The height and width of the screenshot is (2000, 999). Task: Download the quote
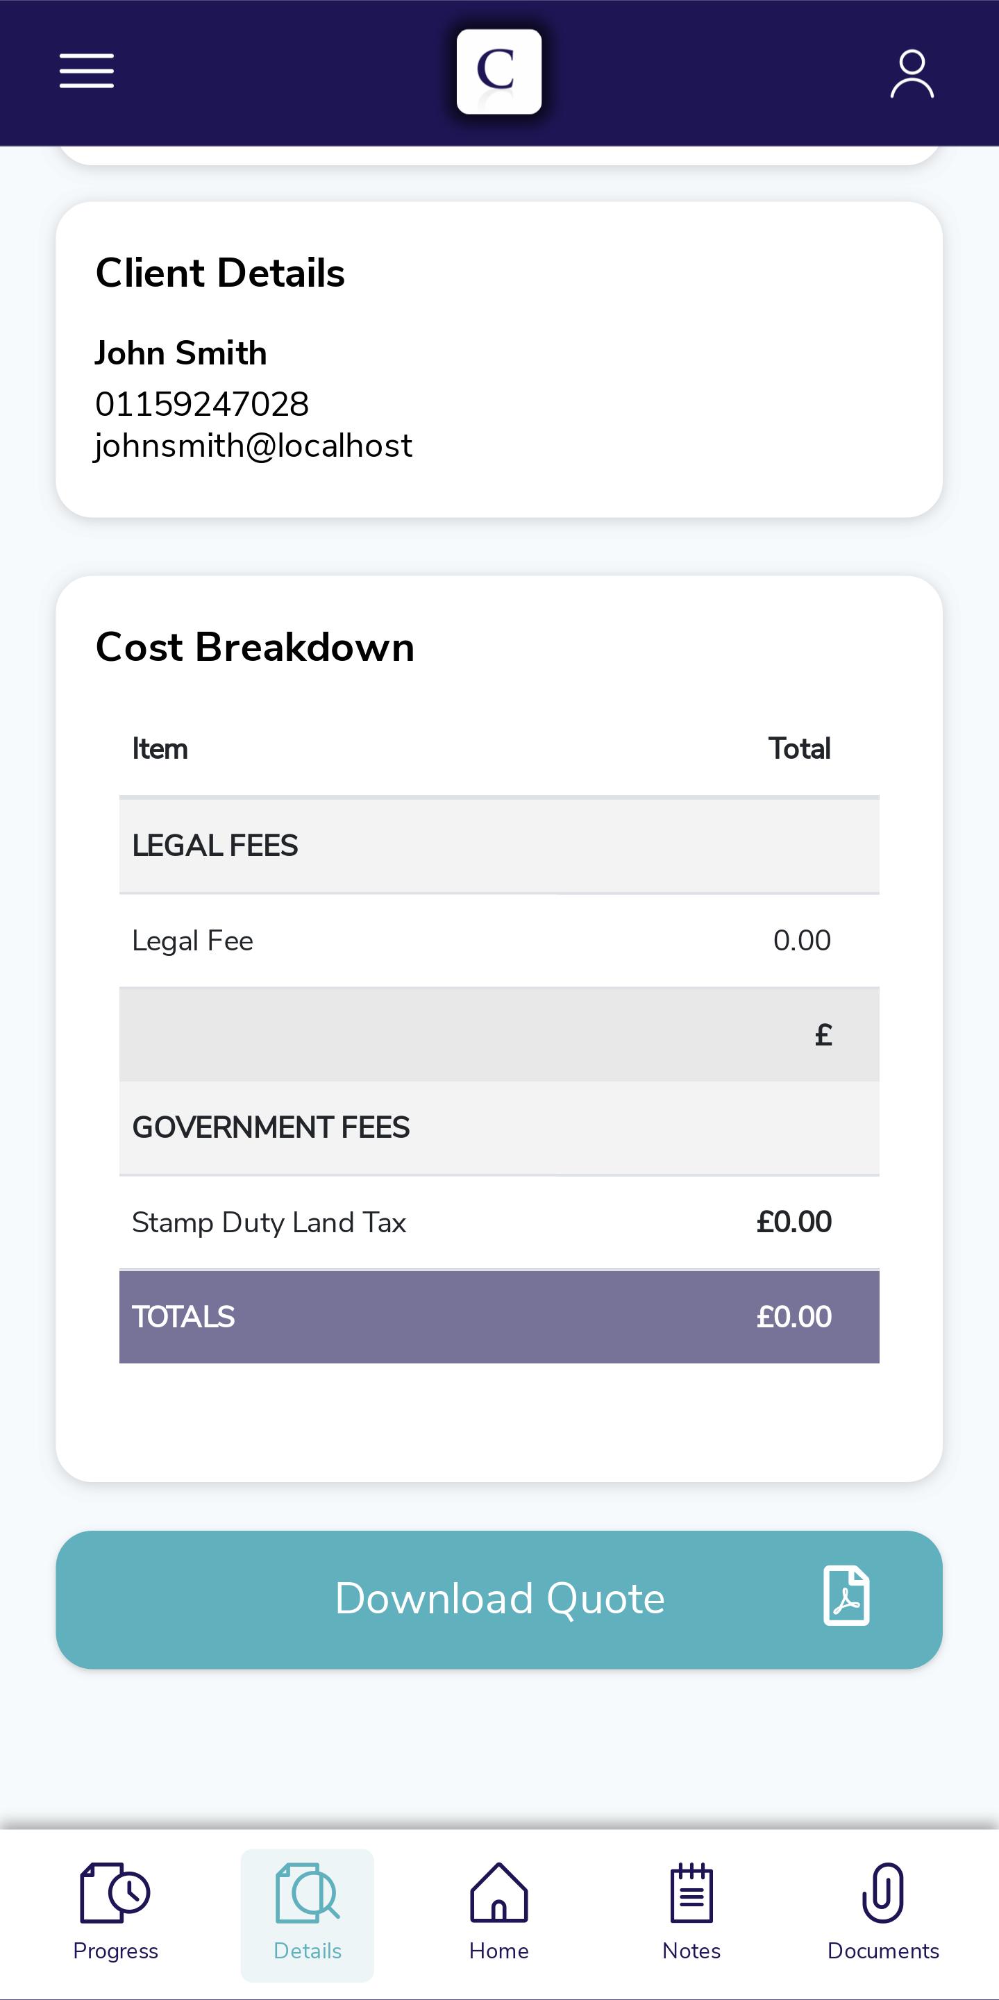tap(499, 1599)
